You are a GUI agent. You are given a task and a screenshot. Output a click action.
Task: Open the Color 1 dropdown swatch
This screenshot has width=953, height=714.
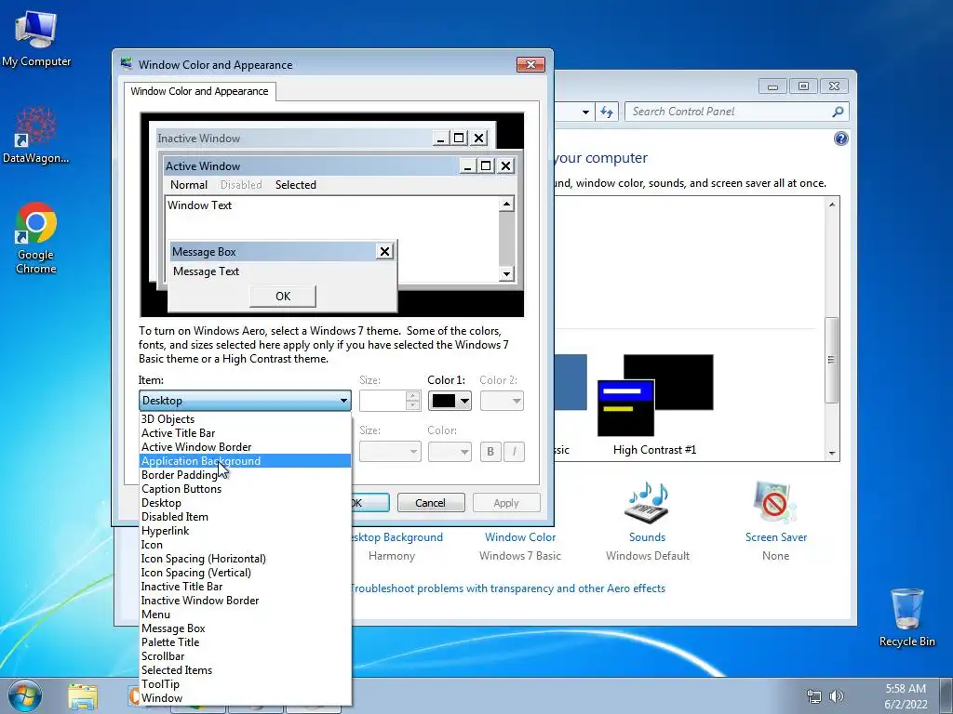(450, 401)
